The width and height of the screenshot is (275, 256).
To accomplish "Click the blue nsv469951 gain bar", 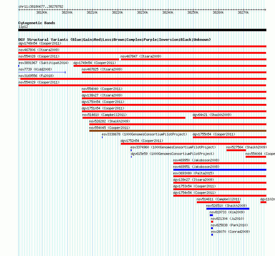I will [220, 170].
